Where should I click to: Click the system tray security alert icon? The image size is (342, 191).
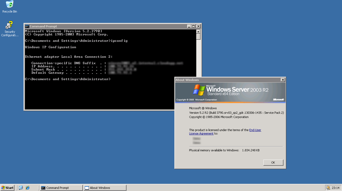point(328,188)
